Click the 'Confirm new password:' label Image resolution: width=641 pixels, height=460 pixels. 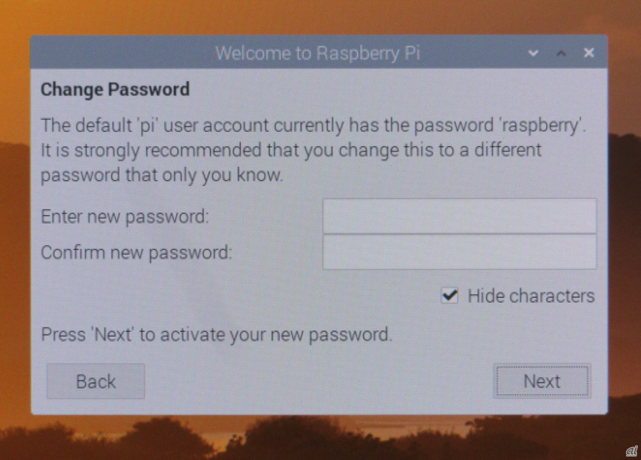136,252
